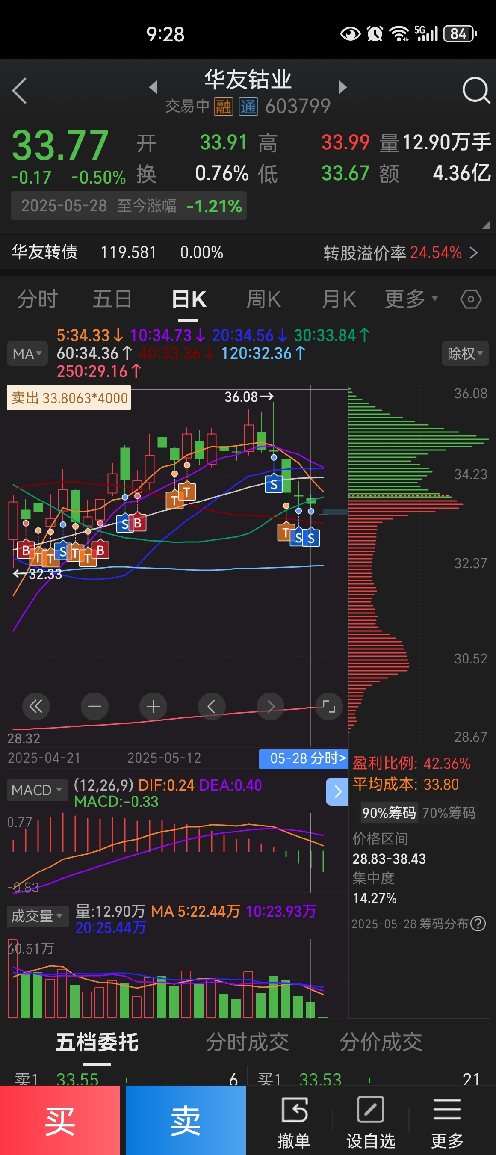
Task: Tap 集中度 14.27% value
Action: (375, 898)
